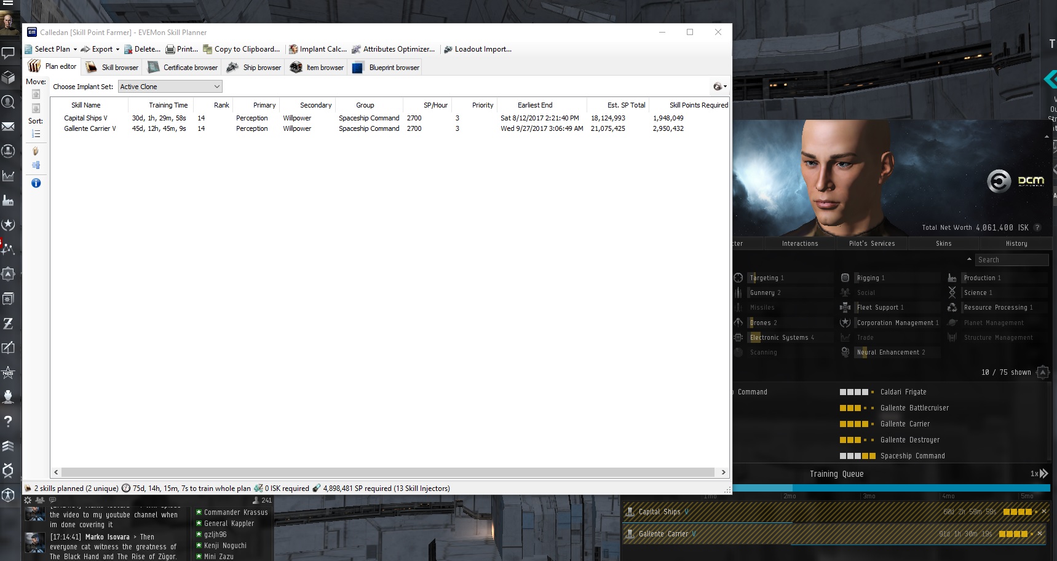Open the Notepad pencil icon in Neocom
Image resolution: width=1057 pixels, height=561 pixels.
[8, 348]
